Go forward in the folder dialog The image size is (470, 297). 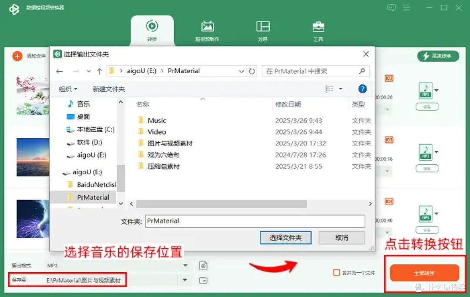coord(76,71)
